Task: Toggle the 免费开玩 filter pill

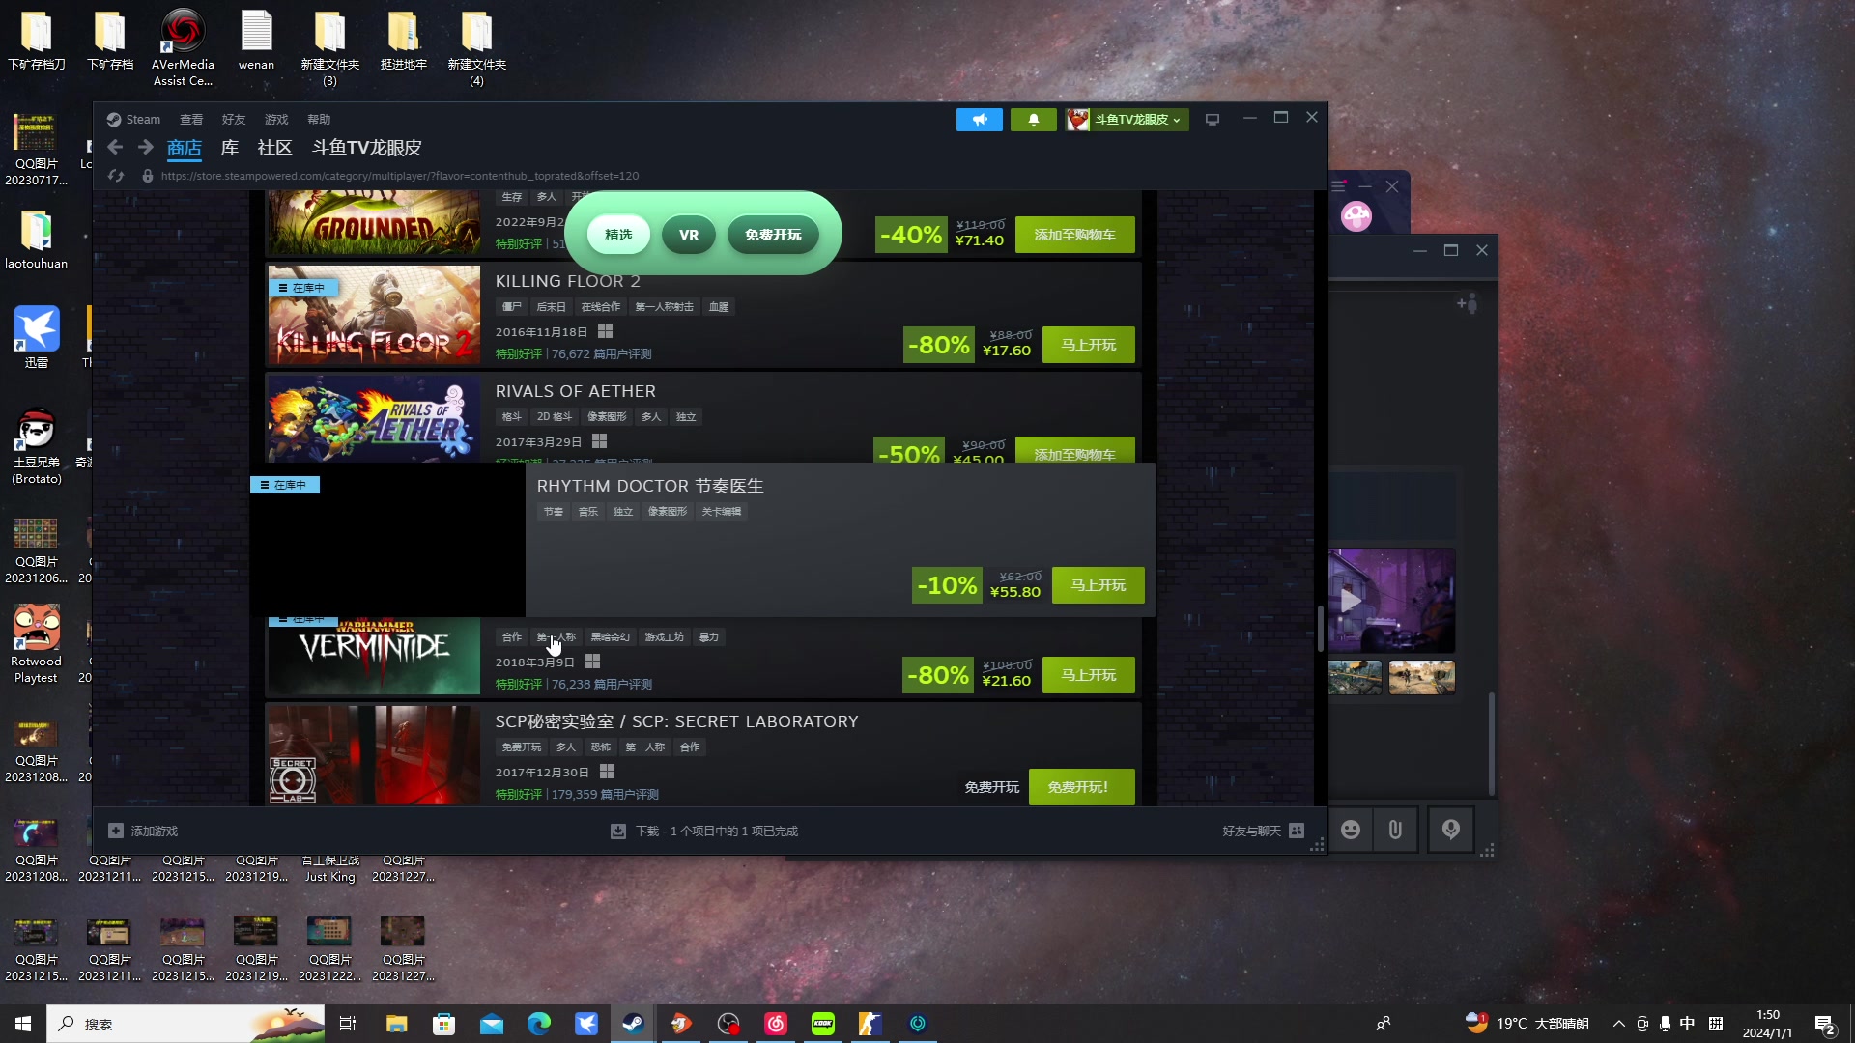Action: [772, 235]
